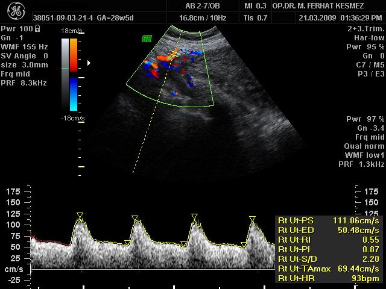
Task: Select the Rt Ut-PS measurement row
Action: [x=329, y=220]
